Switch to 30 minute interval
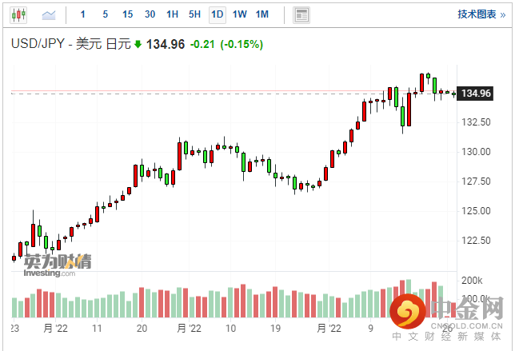Image resolution: width=515 pixels, height=351 pixels. pos(150,14)
